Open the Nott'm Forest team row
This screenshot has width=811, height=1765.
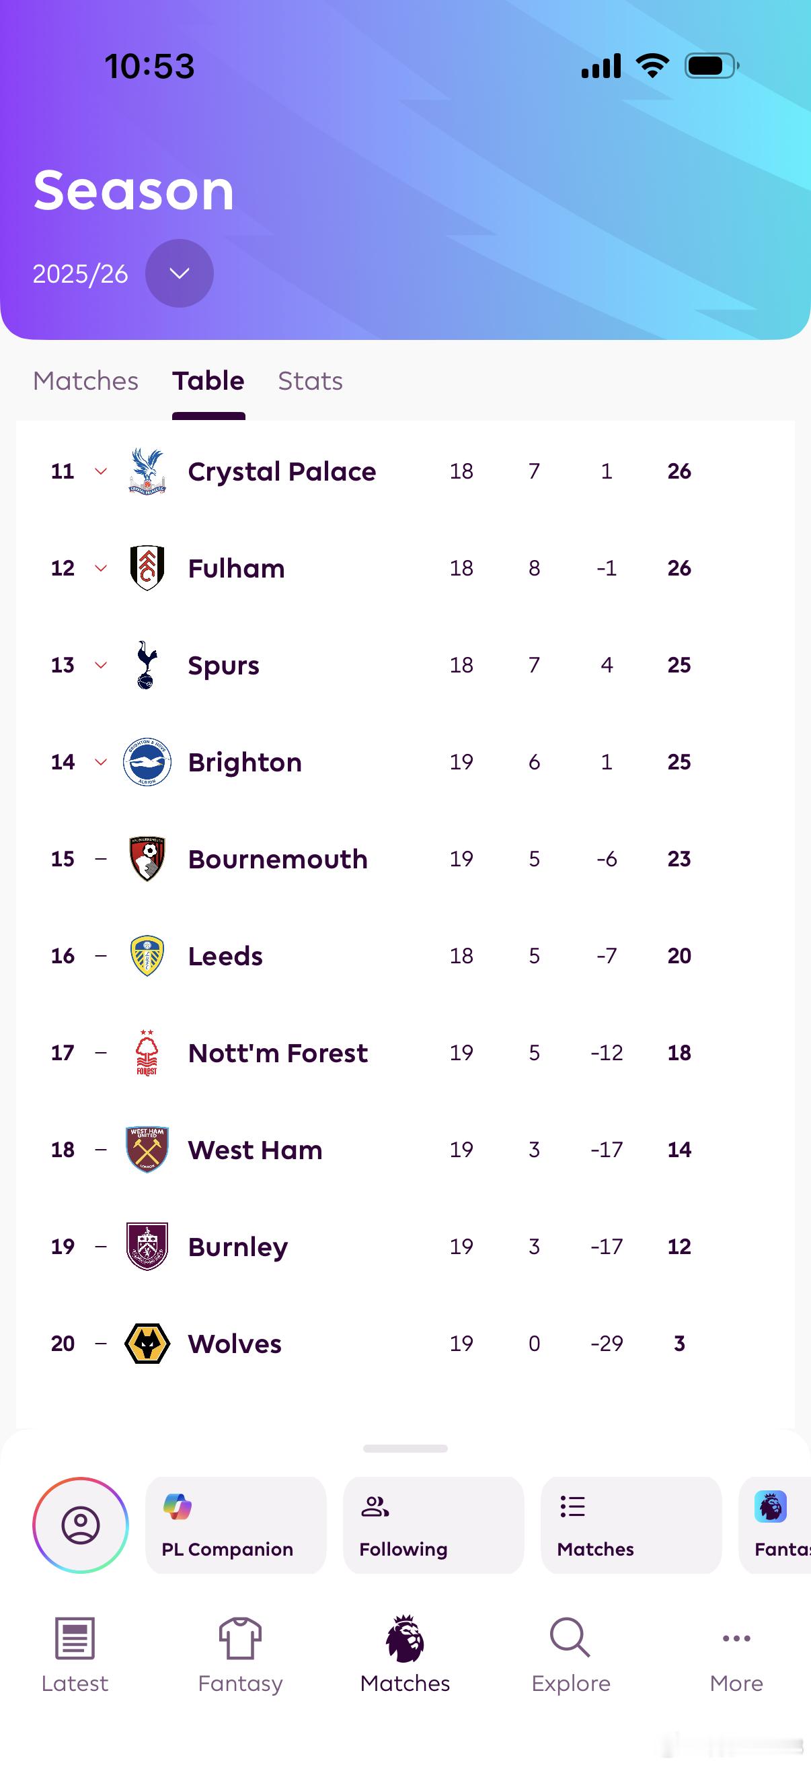[x=278, y=1053]
